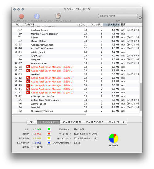Select the adobe_licutil process

(x=75, y=52)
